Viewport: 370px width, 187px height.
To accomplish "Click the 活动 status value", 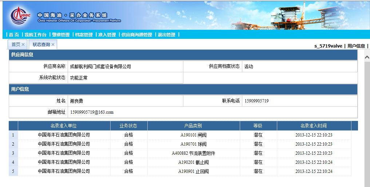I will [x=249, y=67].
